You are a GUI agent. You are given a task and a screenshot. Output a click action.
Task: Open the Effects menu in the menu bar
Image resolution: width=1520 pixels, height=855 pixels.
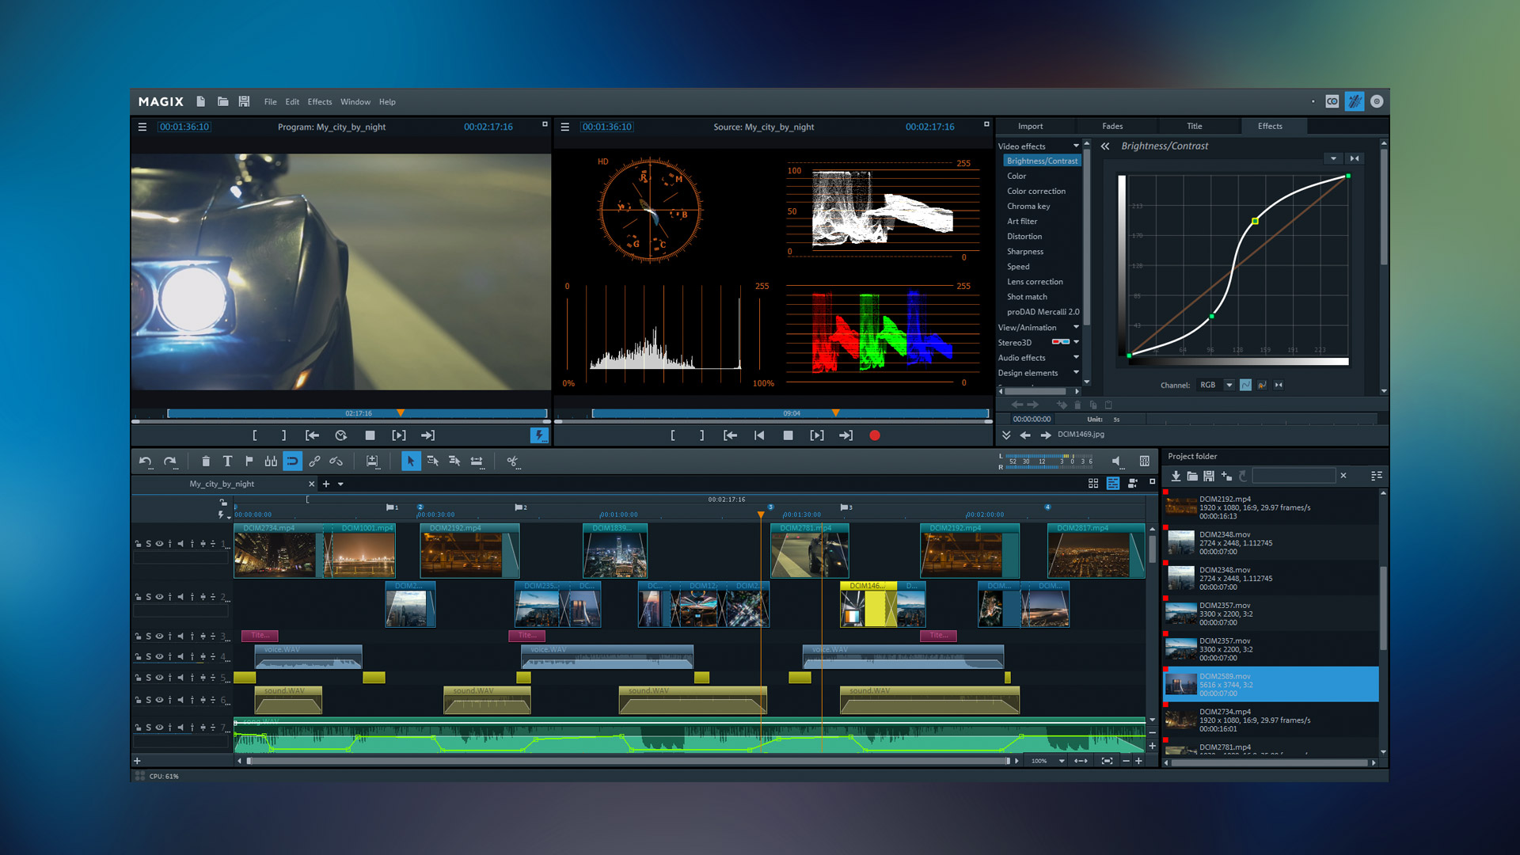[x=319, y=101]
